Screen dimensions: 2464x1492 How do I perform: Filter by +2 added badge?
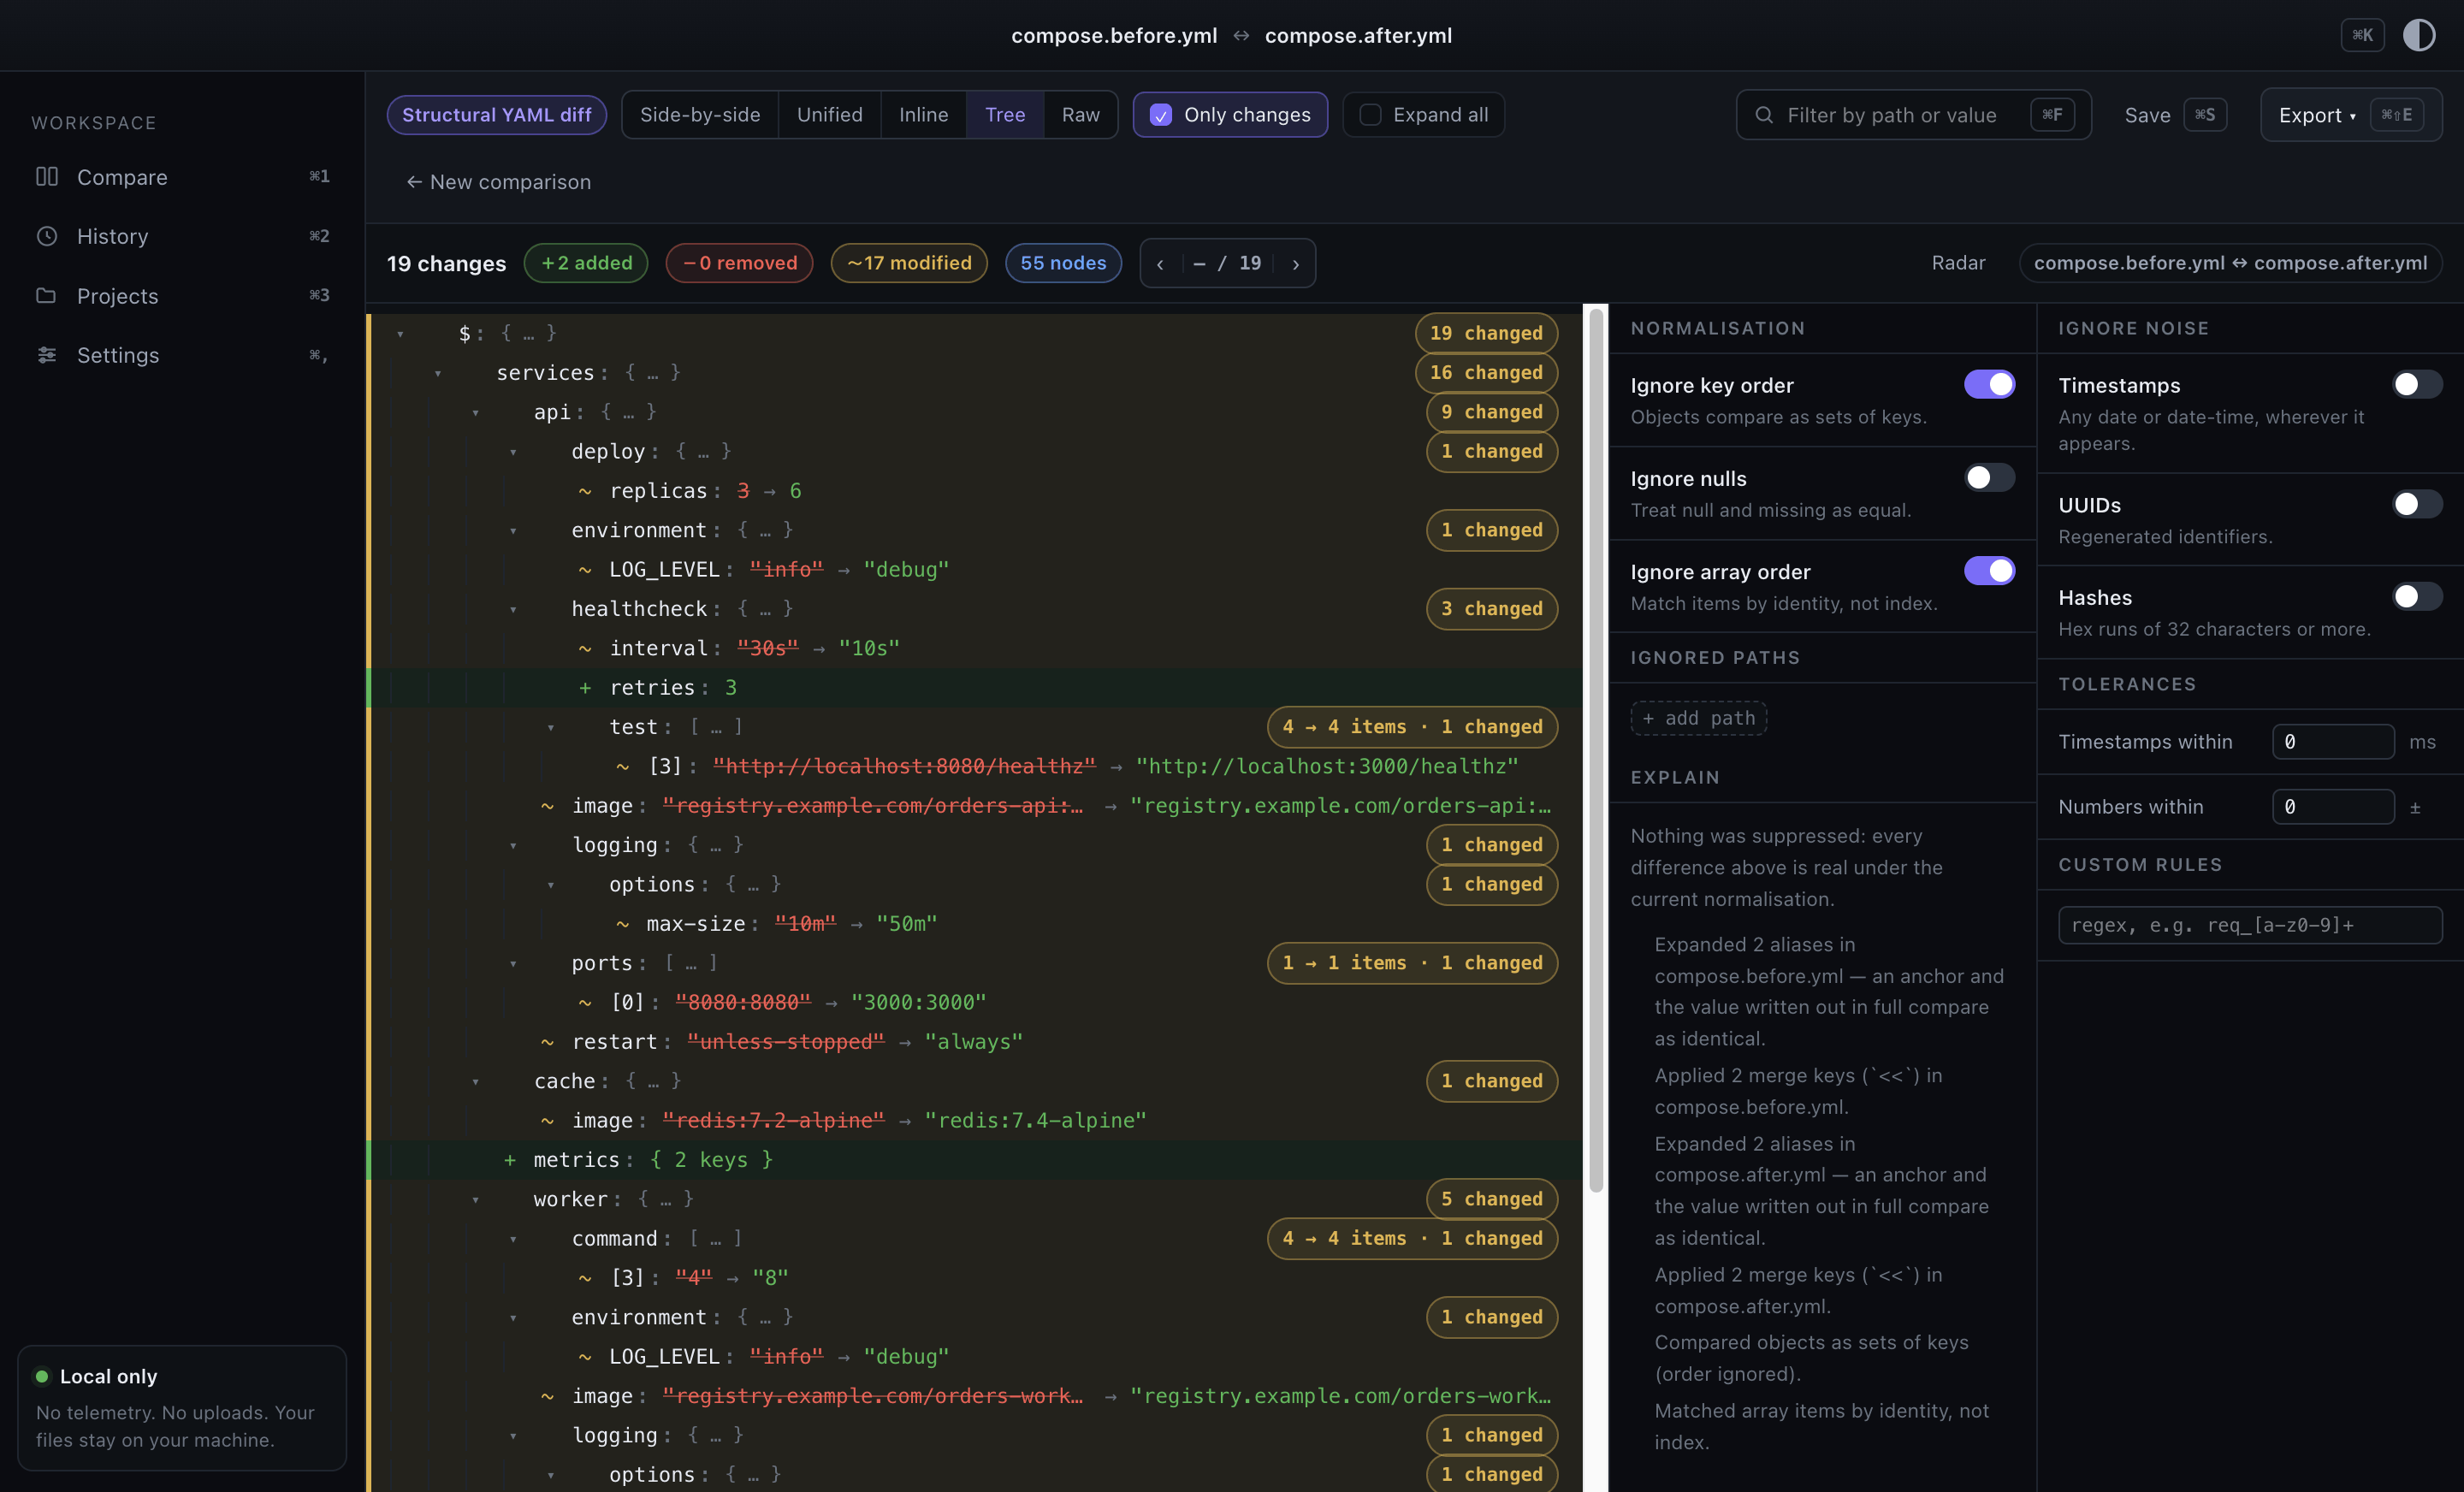pyautogui.click(x=586, y=263)
